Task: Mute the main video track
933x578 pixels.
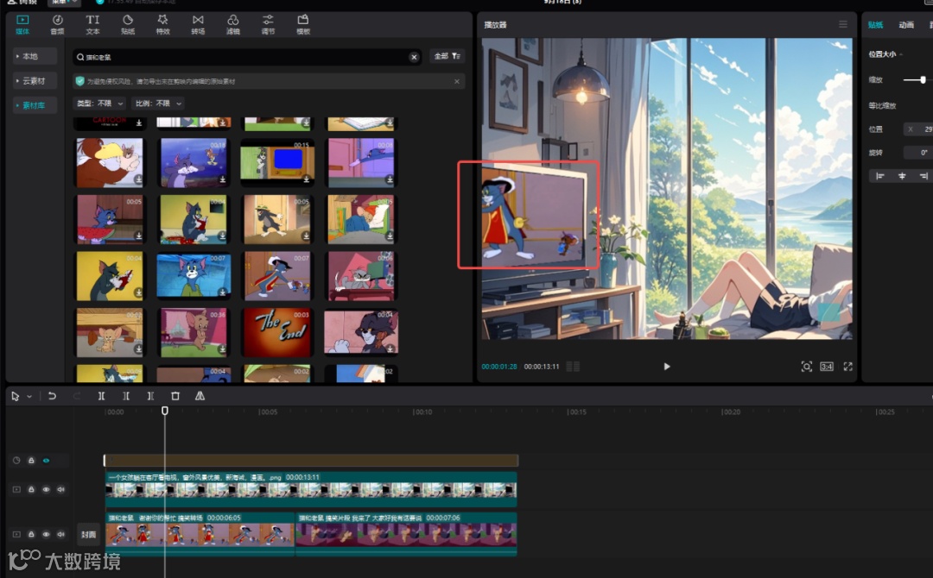Action: click(60, 534)
